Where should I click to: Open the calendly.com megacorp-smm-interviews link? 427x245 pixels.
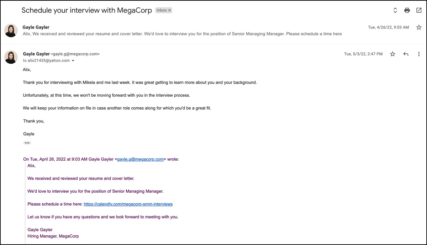[x=128, y=204]
